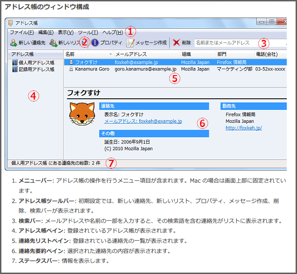Open the 編集(E) menu
297x274 pixels.
click(x=45, y=32)
